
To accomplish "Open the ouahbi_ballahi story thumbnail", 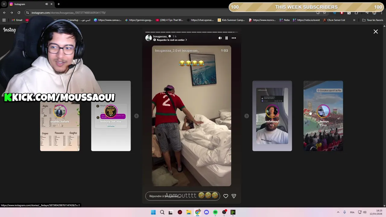I will pyautogui.click(x=60, y=127).
